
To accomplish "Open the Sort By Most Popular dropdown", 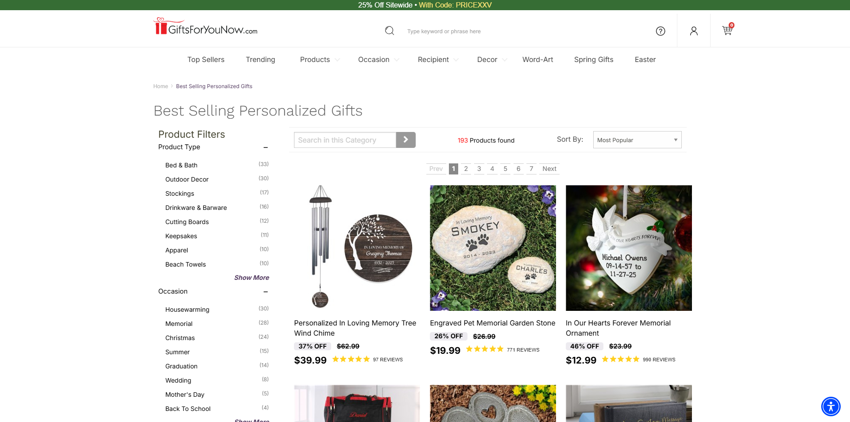I will click(637, 140).
